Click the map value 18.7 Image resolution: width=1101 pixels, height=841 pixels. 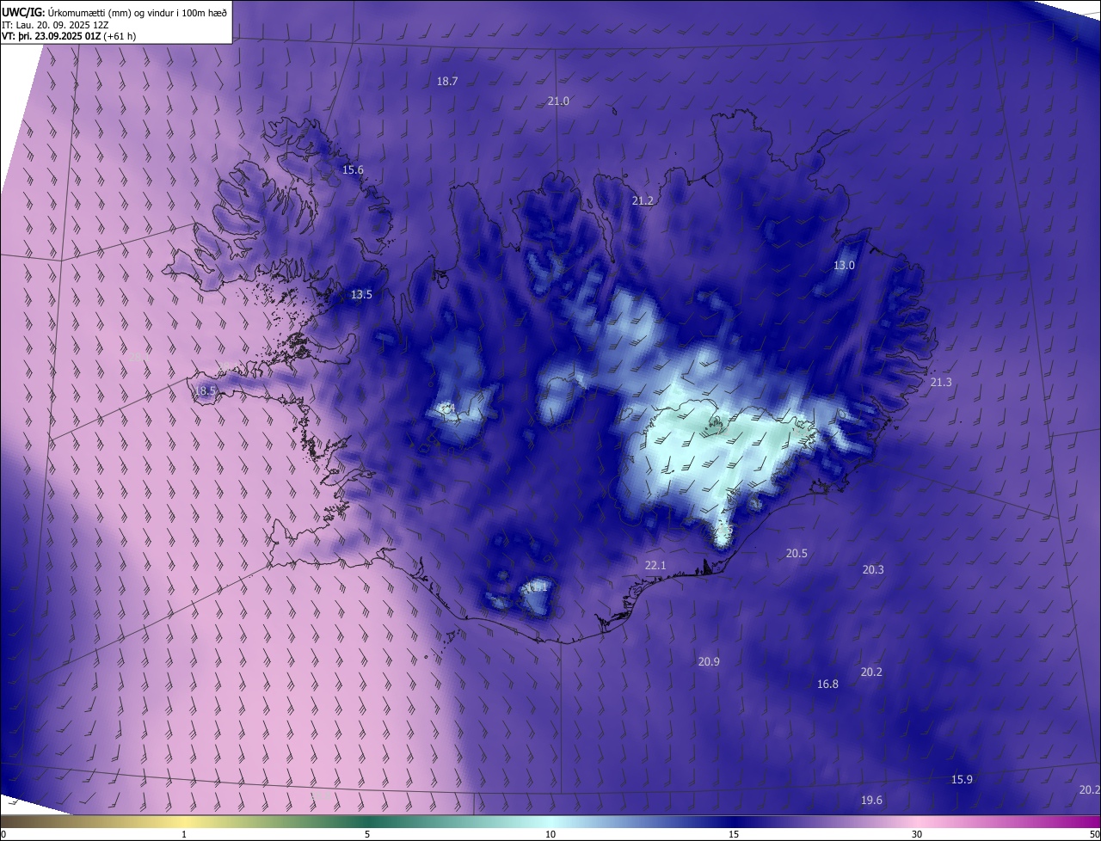[x=447, y=82]
